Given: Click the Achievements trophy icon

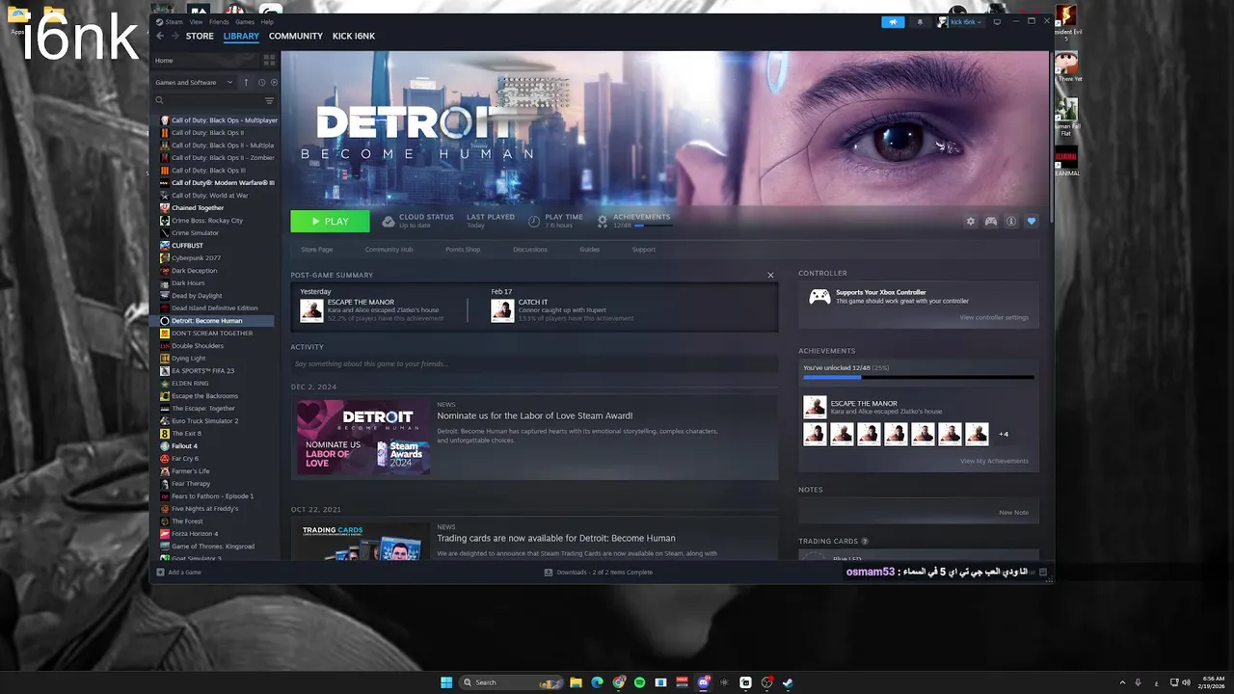Looking at the screenshot, I should 603,221.
